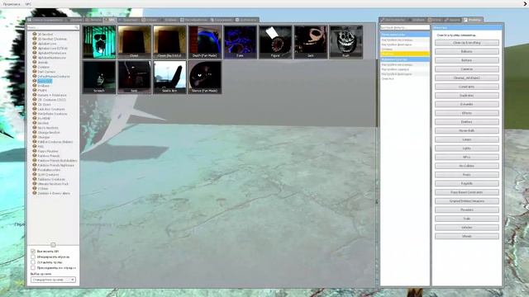Click the NPC list search field
The width and height of the screenshot is (529, 297).
point(53,27)
